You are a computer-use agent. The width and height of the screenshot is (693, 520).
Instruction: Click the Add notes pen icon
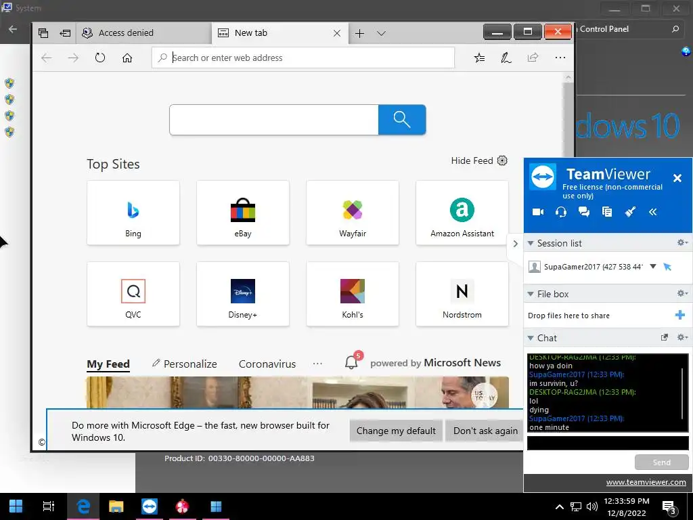point(506,58)
